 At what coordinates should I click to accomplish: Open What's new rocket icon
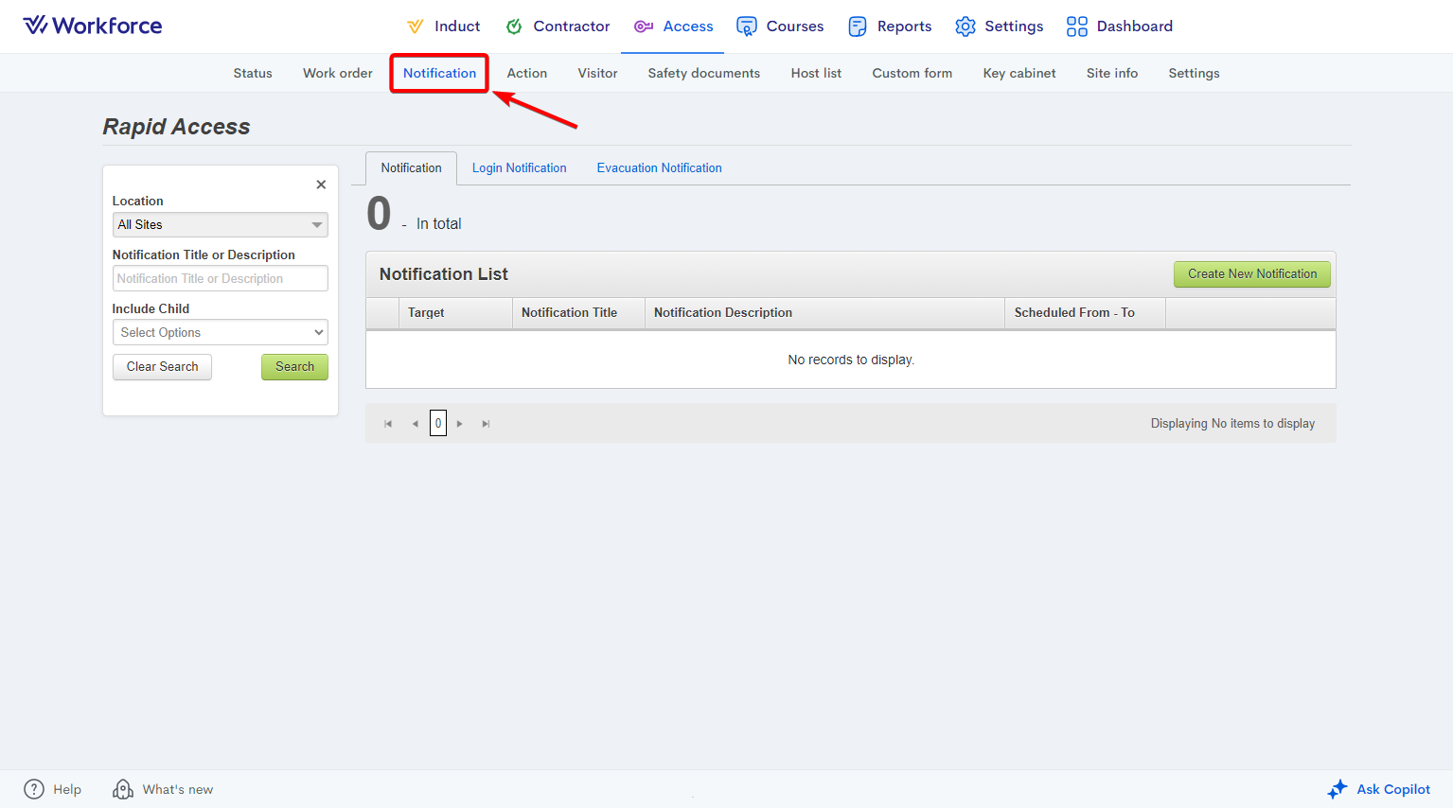[123, 789]
